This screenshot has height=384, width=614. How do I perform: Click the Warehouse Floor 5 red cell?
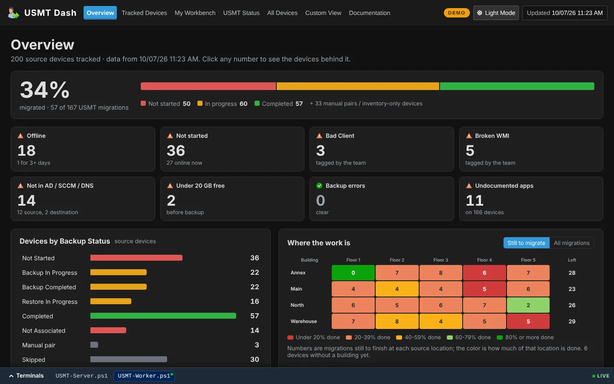point(528,321)
